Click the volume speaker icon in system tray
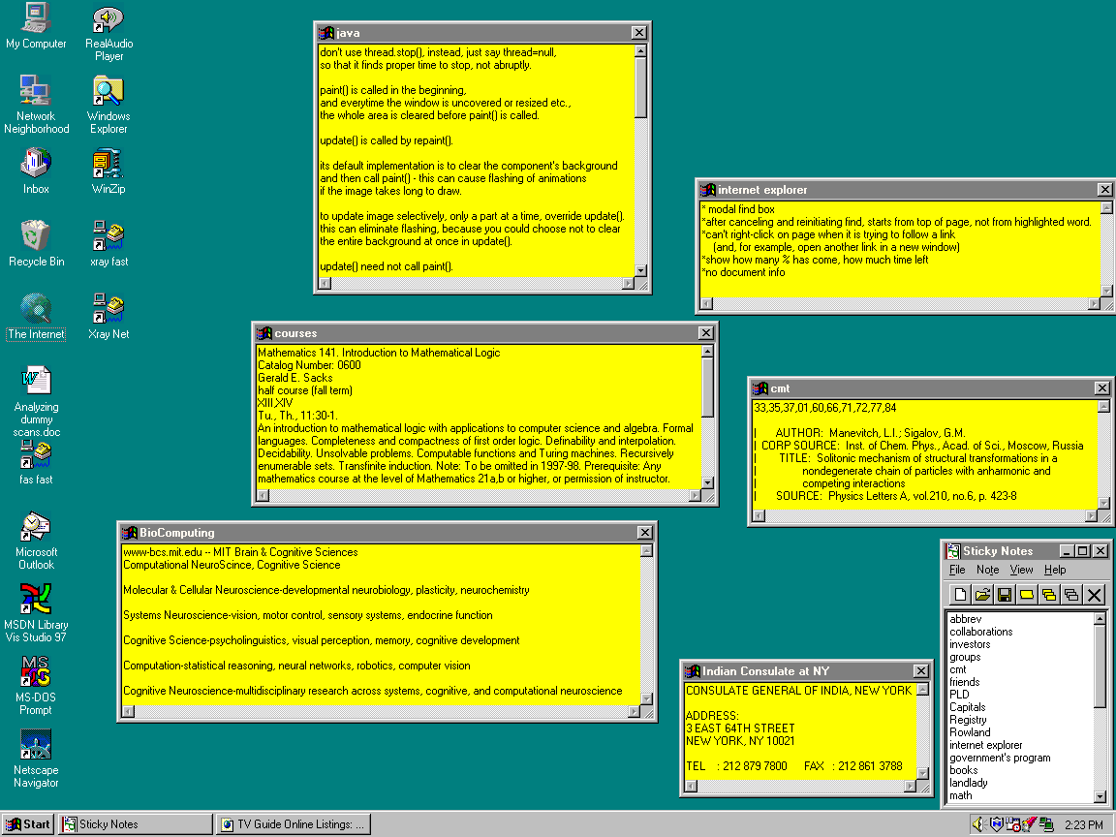The image size is (1116, 837). click(x=978, y=824)
